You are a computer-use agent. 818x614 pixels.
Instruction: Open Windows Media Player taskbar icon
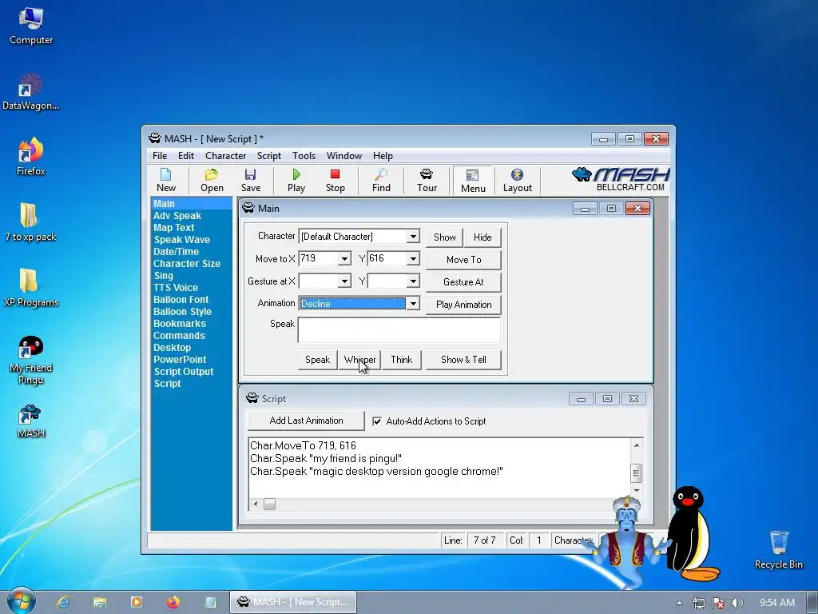click(x=136, y=602)
